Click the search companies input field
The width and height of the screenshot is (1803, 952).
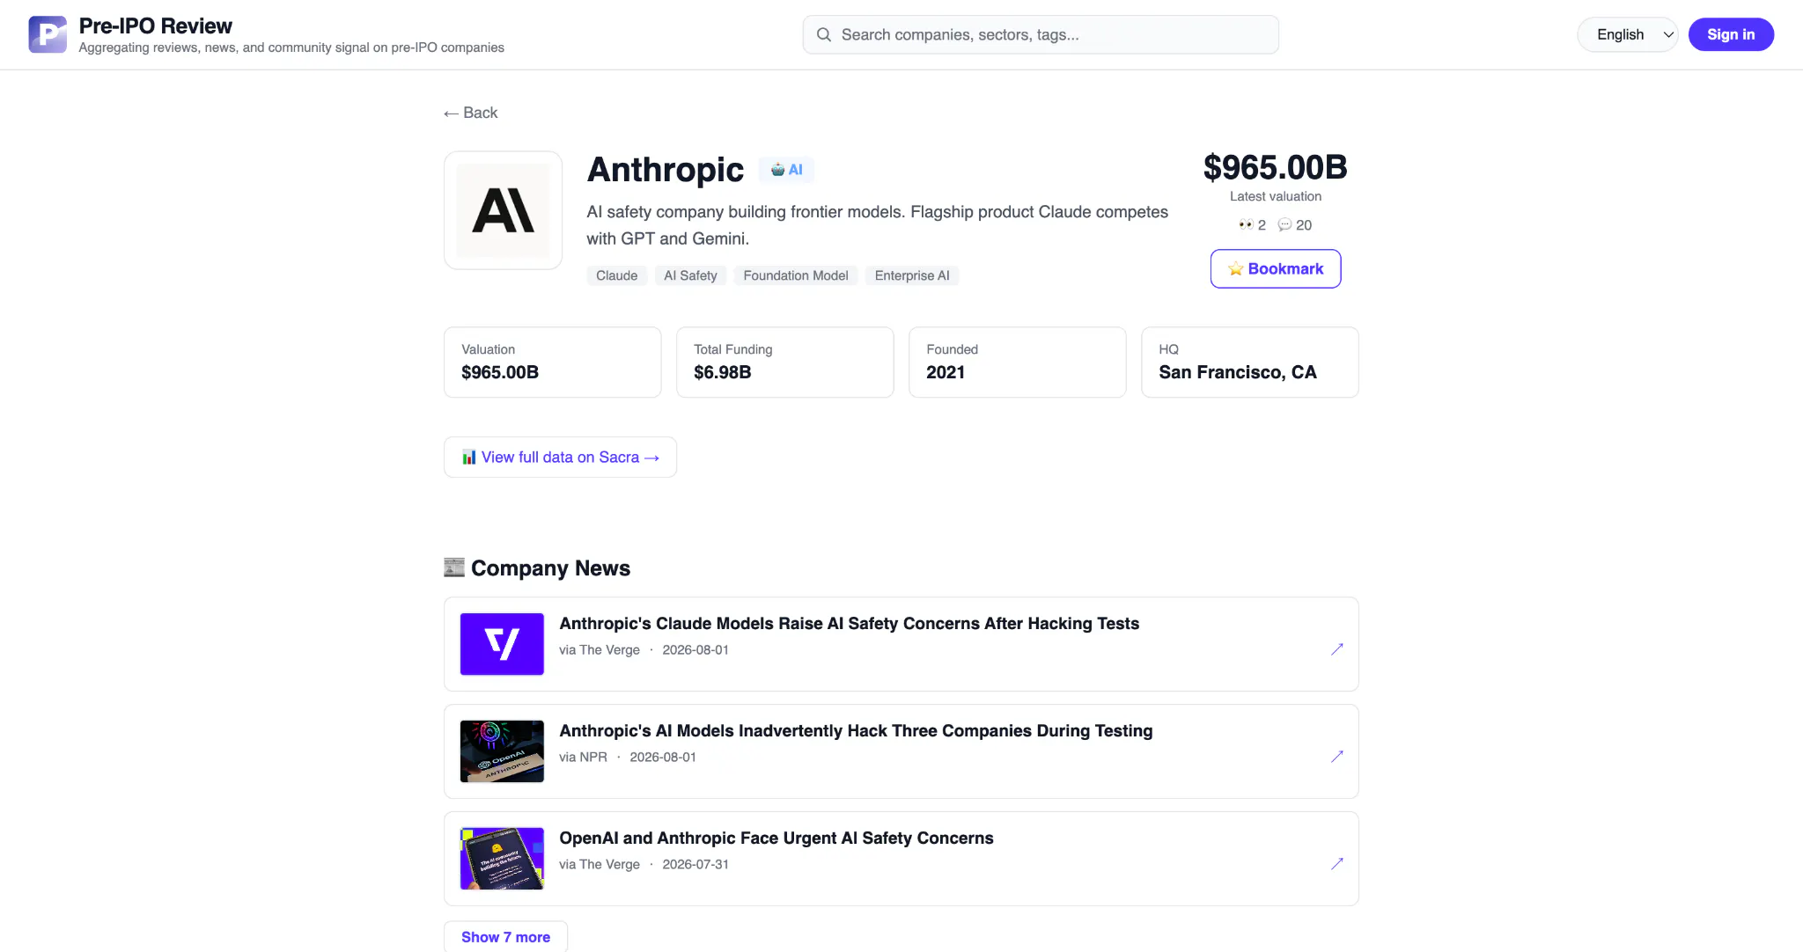(x=1041, y=34)
